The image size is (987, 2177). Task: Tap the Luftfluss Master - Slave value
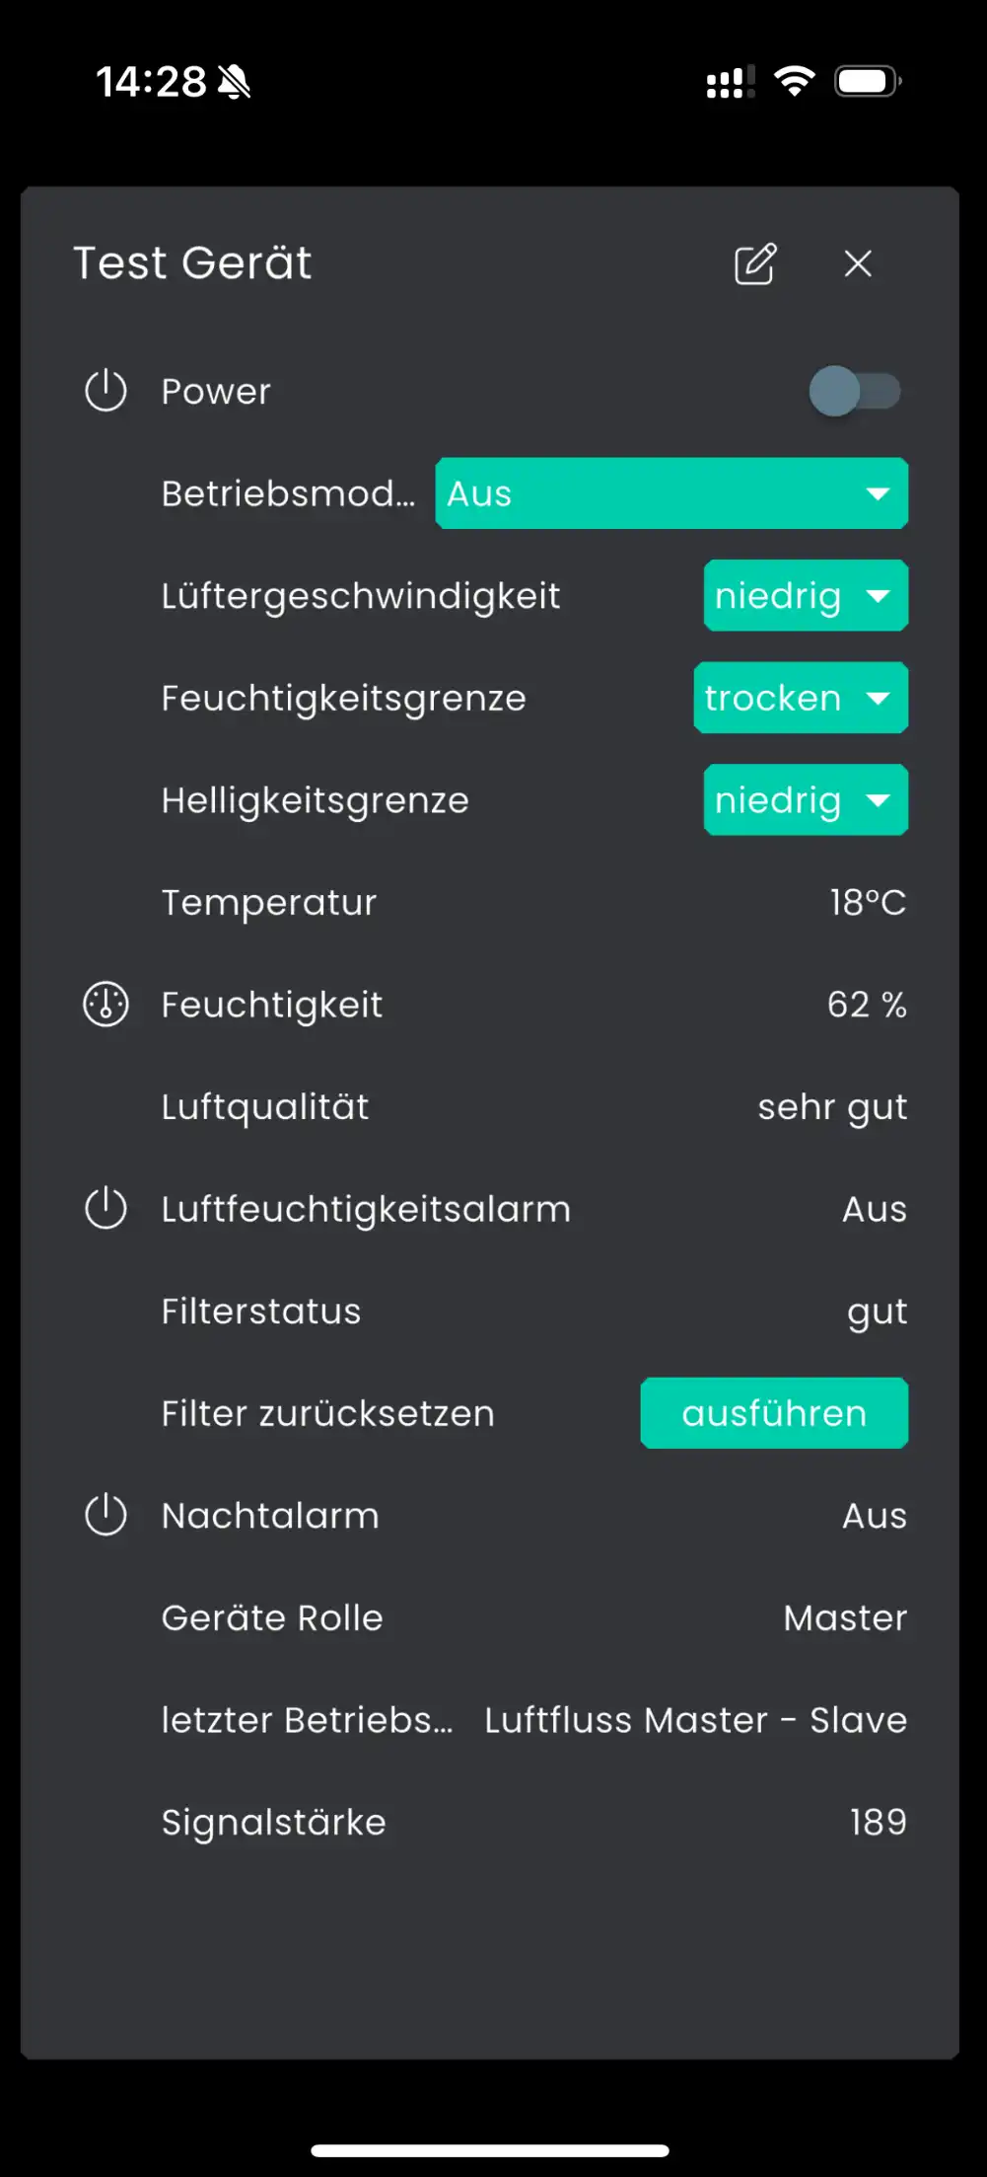[695, 1720]
